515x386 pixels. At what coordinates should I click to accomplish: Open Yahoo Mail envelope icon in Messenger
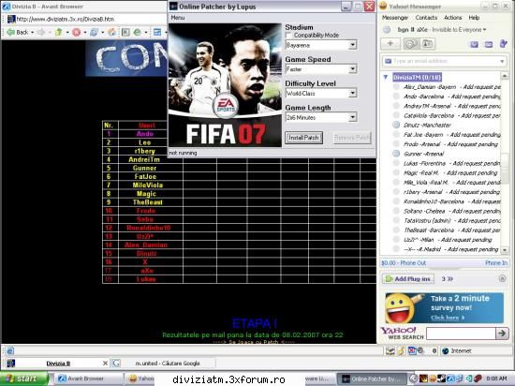coord(474,44)
